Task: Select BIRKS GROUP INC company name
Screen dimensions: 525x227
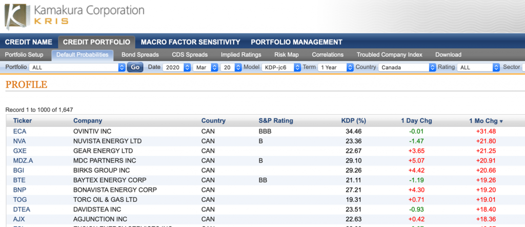Action: tap(101, 171)
